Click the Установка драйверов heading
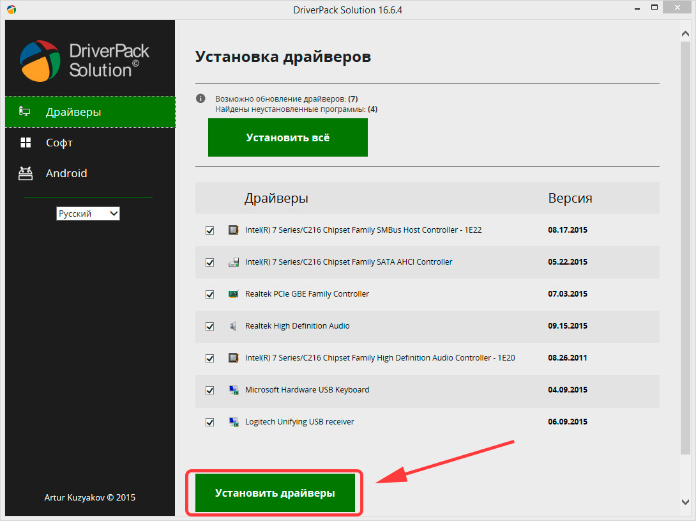The width and height of the screenshot is (696, 521). point(283,57)
